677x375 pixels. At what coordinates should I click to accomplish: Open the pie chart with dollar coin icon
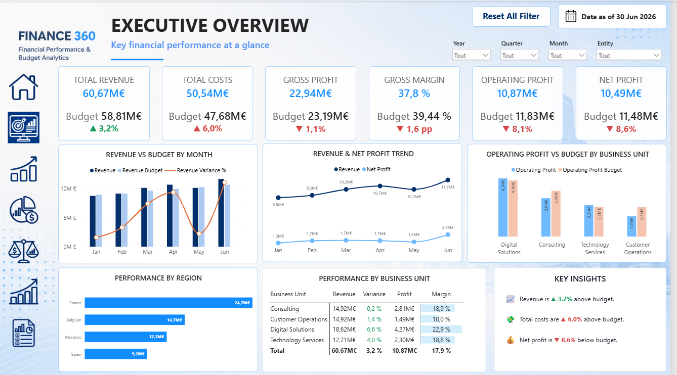click(24, 210)
